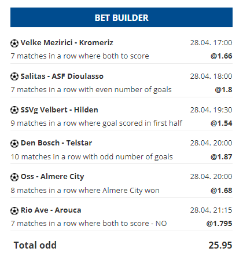Select the @1.87 odd number goals odds
Screen dimensions: 243x259
[222, 157]
